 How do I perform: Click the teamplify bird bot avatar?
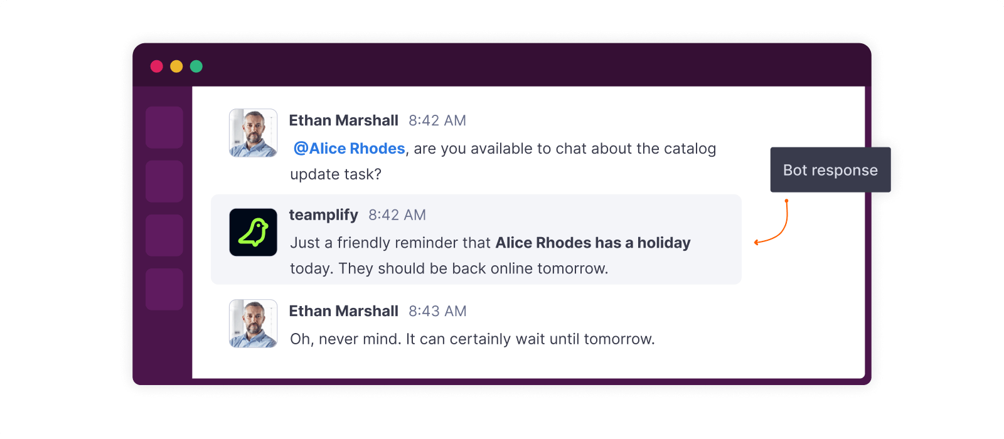click(253, 232)
